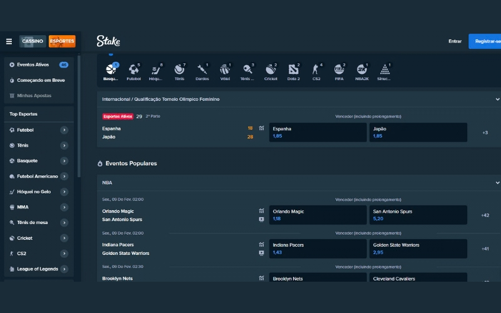Open +42 more markets for Orlando Magic
Viewport: 501px width, 313px height.
485,215
